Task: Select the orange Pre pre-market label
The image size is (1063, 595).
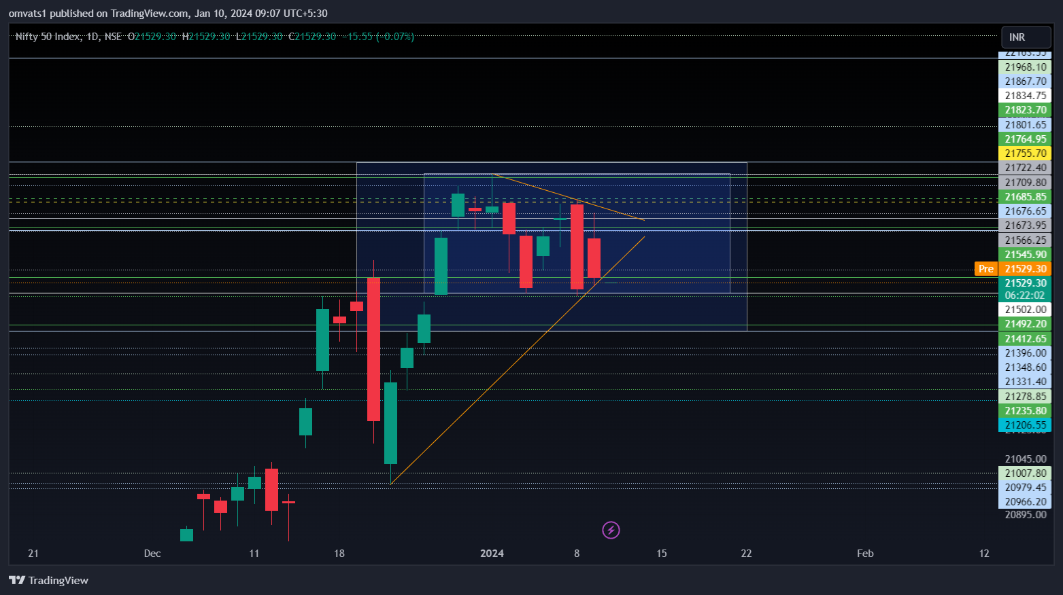Action: 985,269
